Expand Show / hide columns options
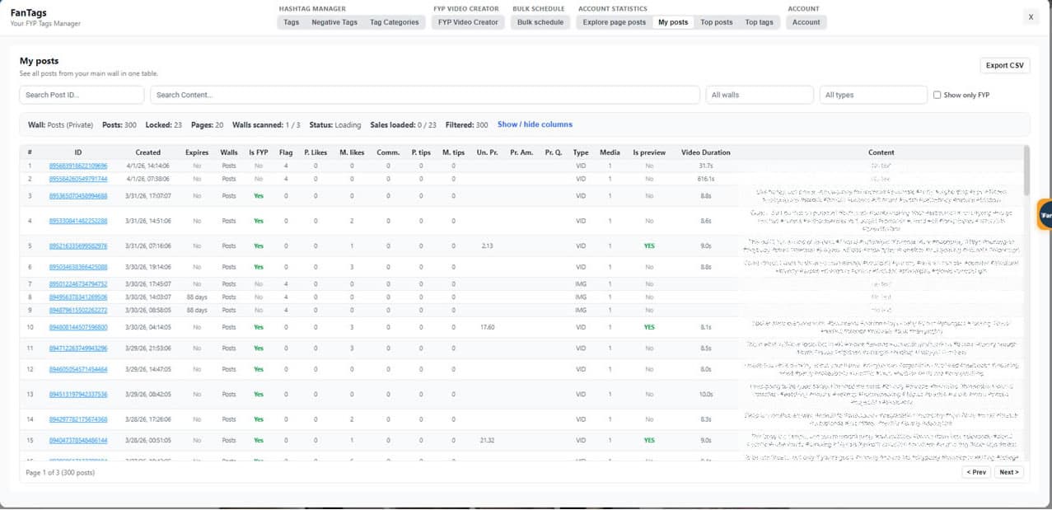Viewport: 1052px width, 510px height. 535,124
